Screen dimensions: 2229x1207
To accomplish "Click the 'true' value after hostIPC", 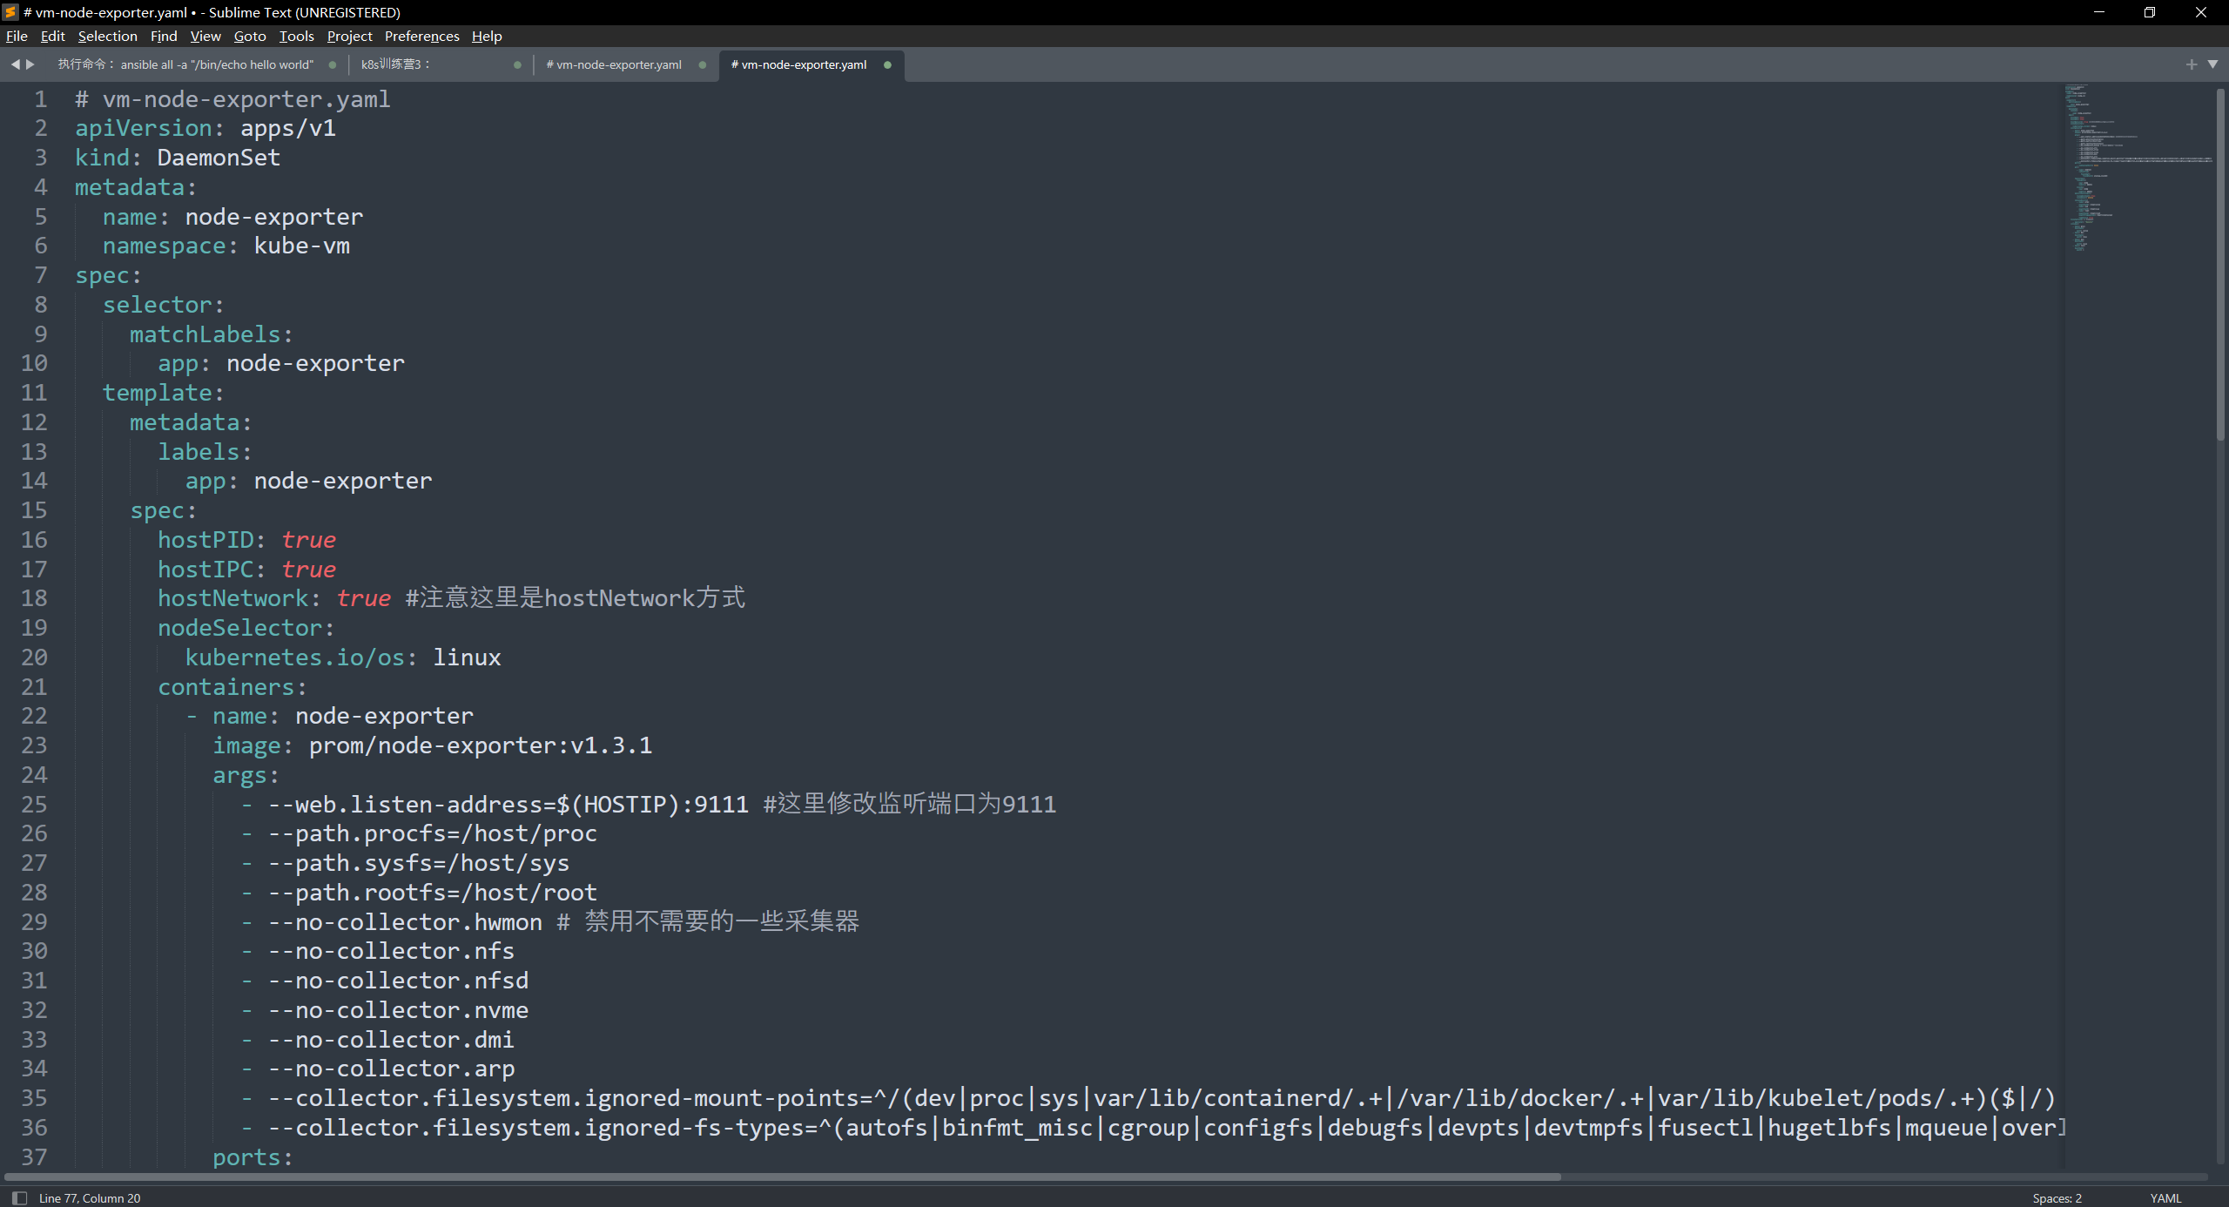I will pyautogui.click(x=308, y=570).
